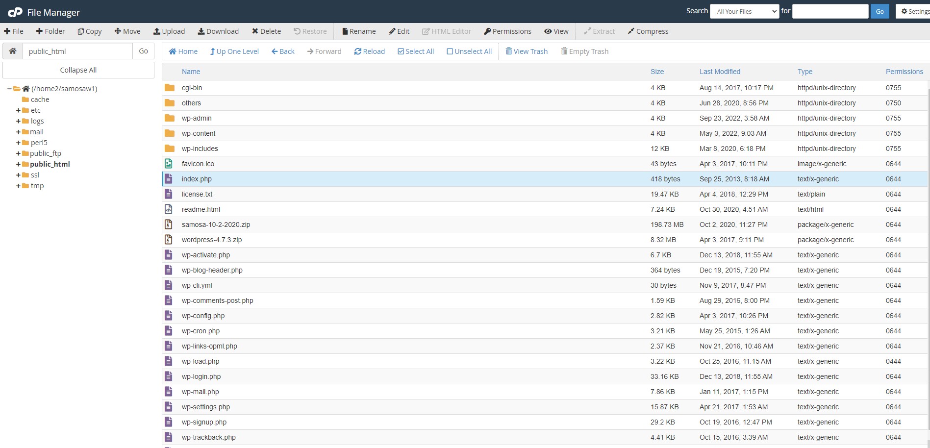
Task: Click inside the search input field
Action: click(x=830, y=11)
